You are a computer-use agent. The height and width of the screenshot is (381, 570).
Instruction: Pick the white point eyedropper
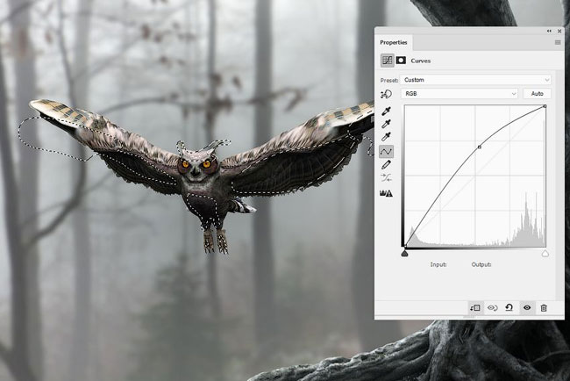[x=386, y=137]
